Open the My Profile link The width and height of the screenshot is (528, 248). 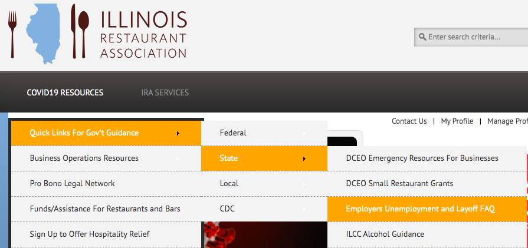coord(457,121)
